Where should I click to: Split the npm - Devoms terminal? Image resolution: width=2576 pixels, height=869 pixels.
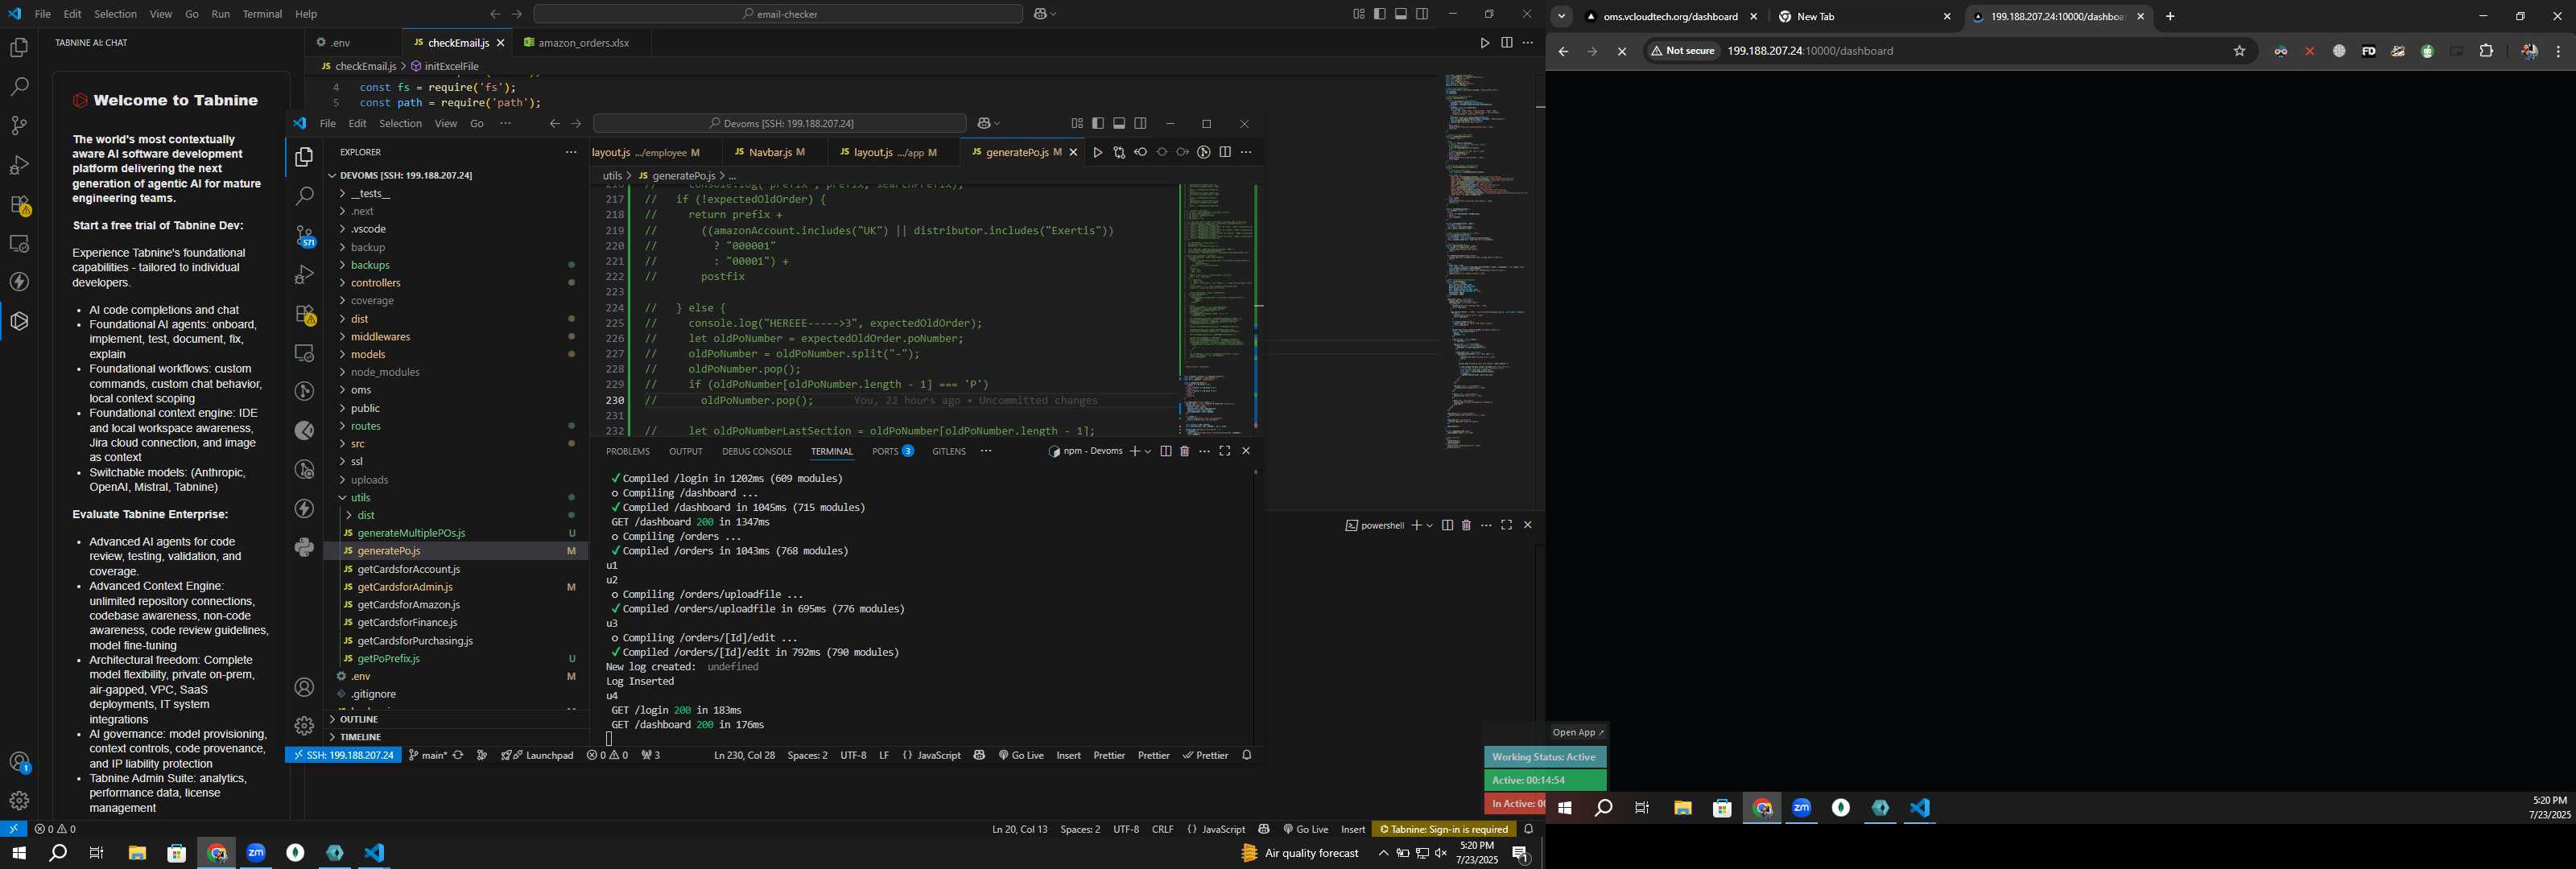1165,451
